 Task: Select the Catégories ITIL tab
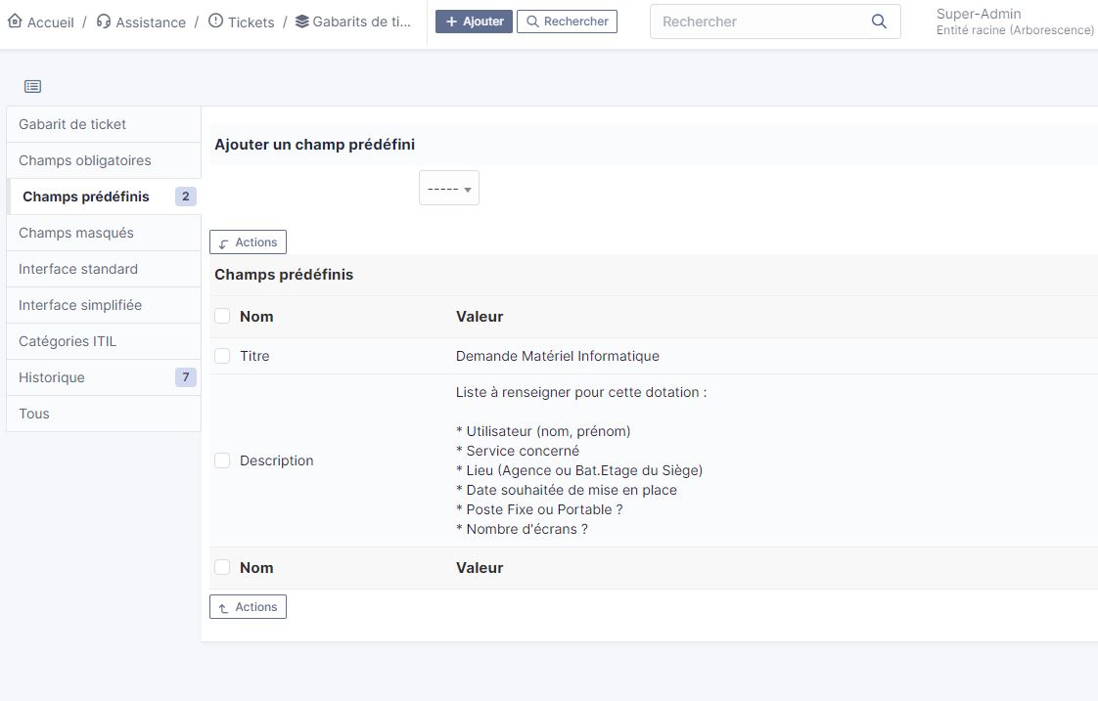click(x=67, y=341)
